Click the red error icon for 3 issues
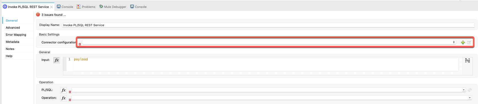This screenshot has height=104, width=478. point(38,14)
